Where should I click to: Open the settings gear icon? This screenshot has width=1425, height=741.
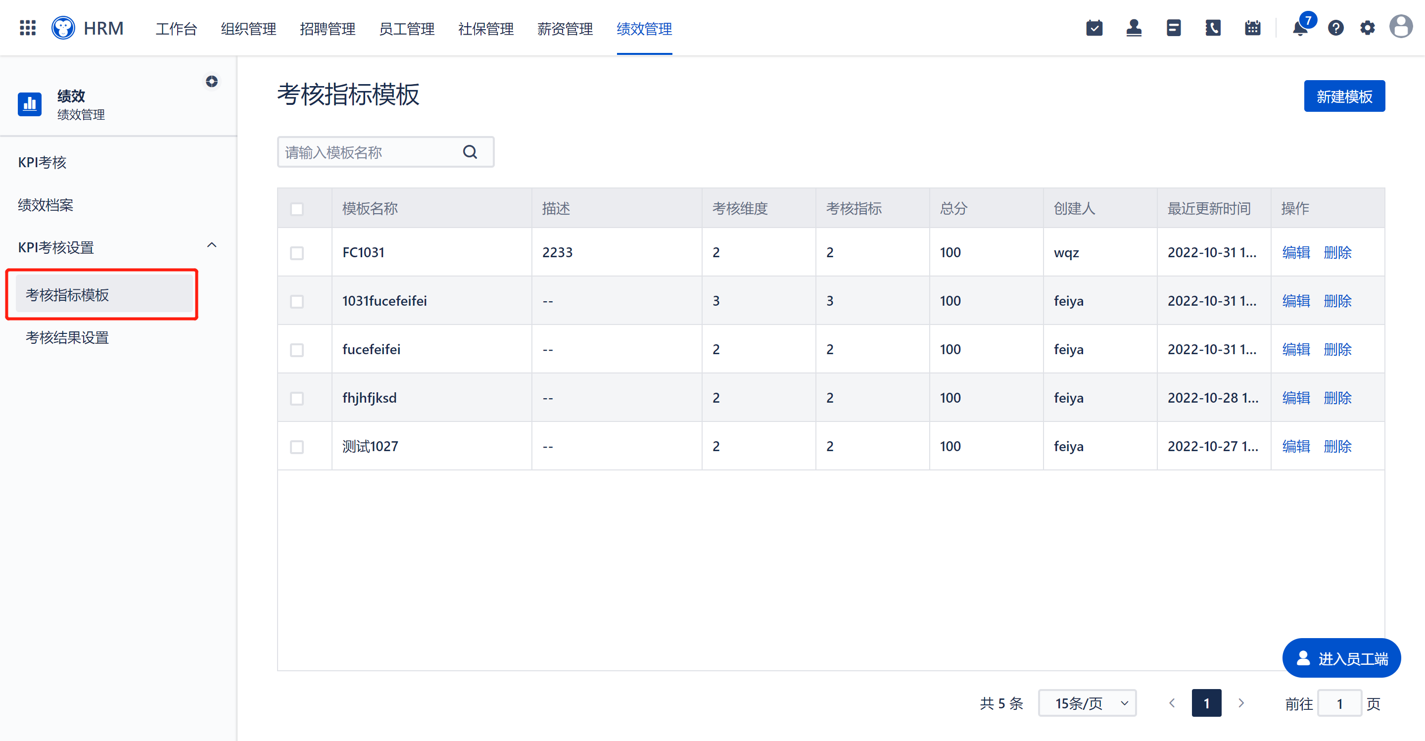pos(1367,28)
